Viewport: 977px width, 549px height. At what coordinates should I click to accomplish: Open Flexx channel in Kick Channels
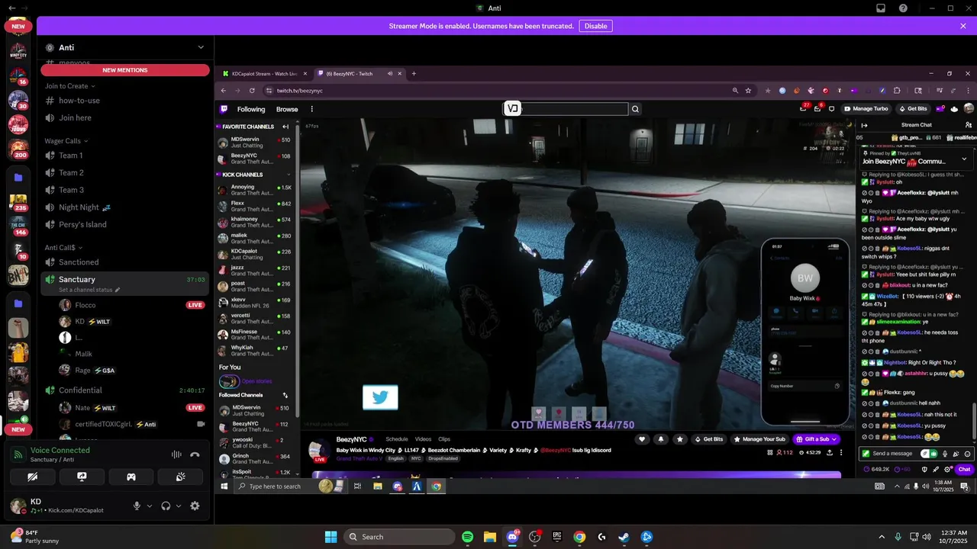click(255, 206)
